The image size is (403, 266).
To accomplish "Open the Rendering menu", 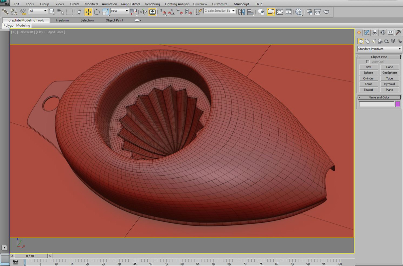I will pos(152,4).
